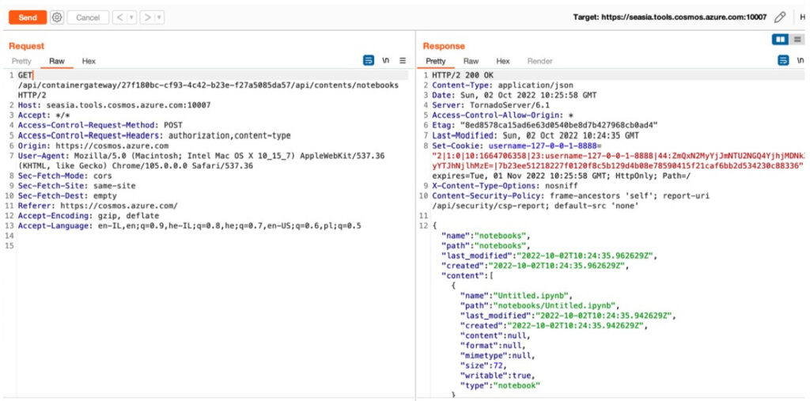
Task: Go back to previous request in history
Action: [119, 17]
